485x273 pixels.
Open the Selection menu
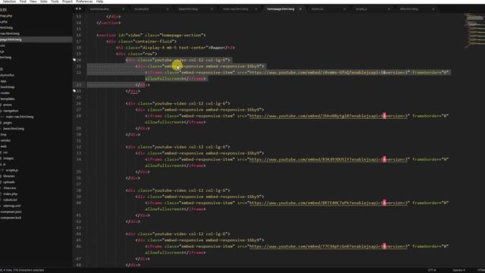coord(8,2)
